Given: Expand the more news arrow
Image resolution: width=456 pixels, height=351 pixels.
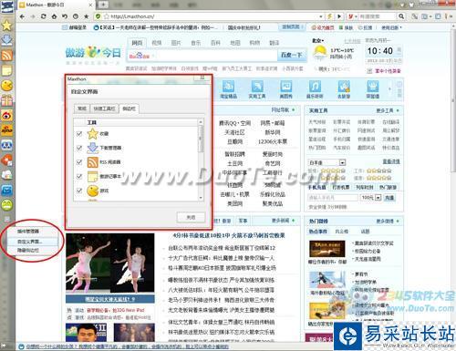Looking at the screenshot, I should tap(293, 221).
